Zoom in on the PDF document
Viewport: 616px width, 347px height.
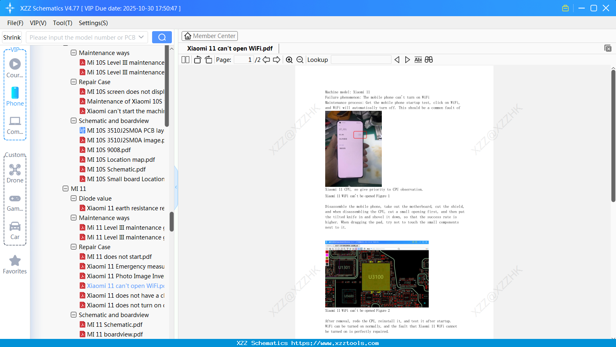tap(289, 59)
